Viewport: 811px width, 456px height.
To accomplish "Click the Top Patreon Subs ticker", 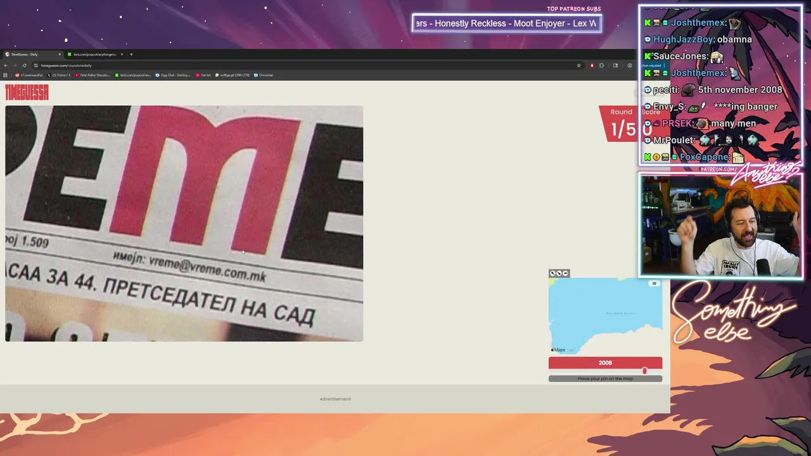I will 507,23.
